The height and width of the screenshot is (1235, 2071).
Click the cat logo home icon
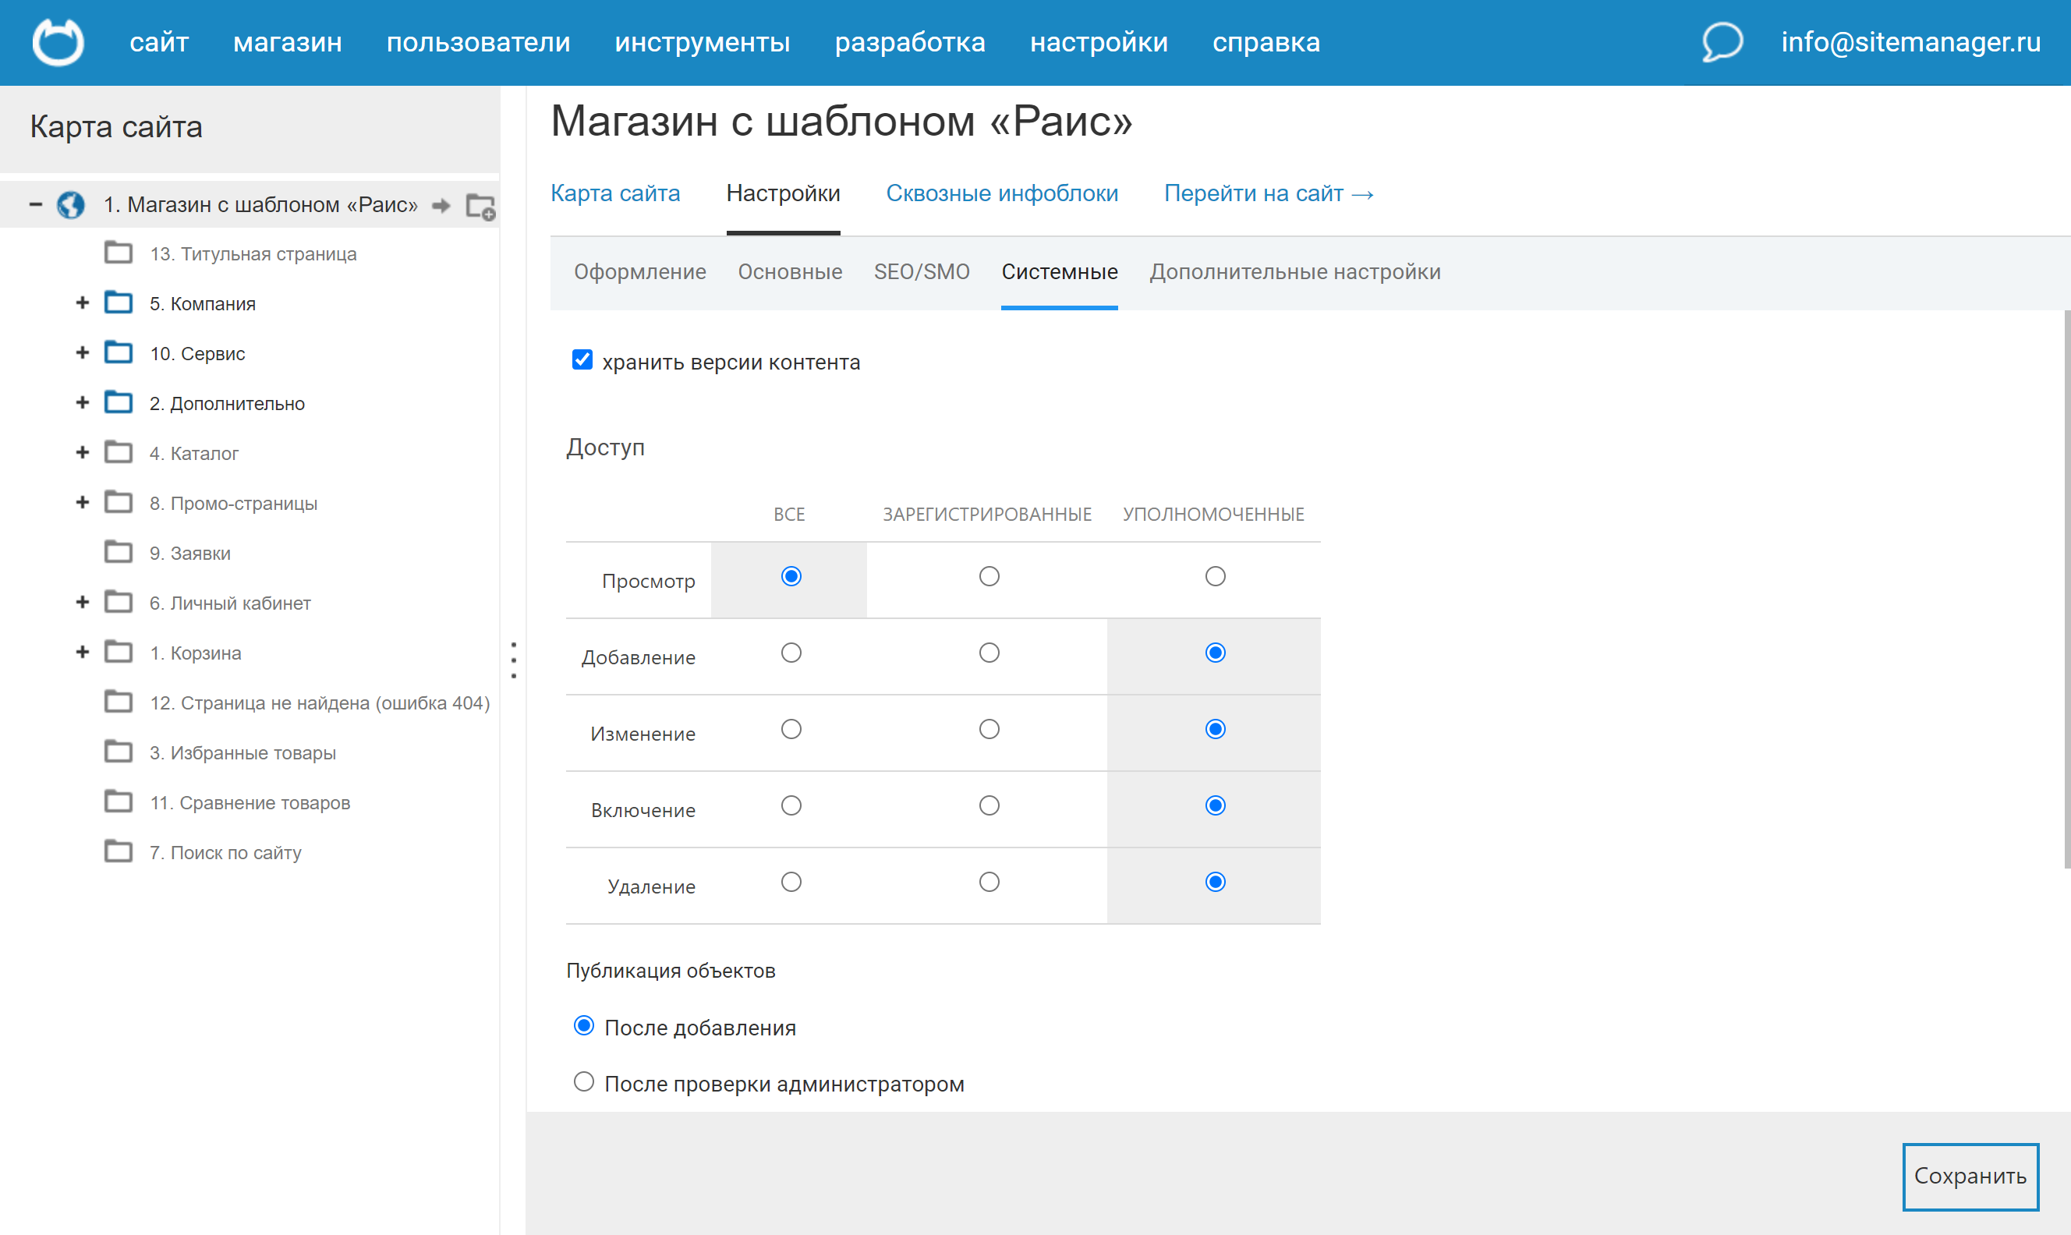58,41
